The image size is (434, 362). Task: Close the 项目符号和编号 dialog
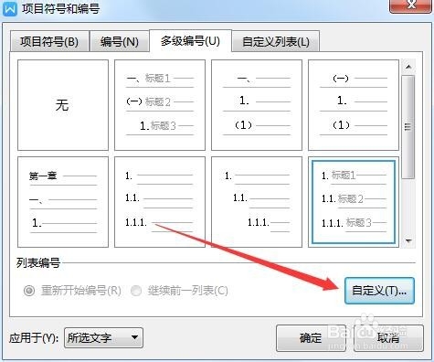(411, 5)
